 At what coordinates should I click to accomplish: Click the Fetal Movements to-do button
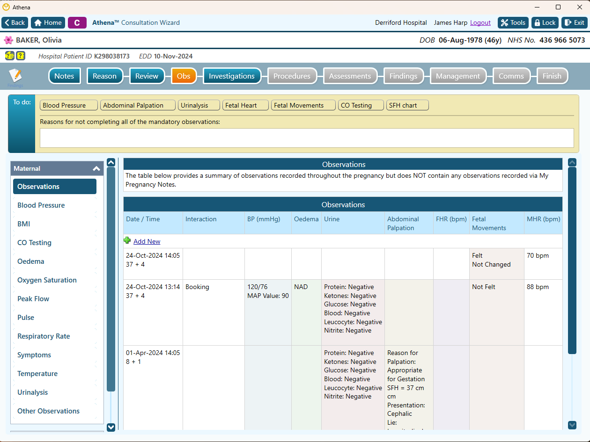303,105
